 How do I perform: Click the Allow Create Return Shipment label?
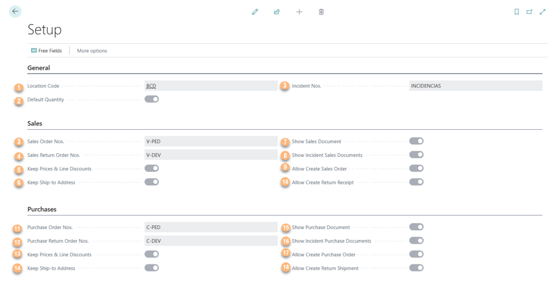[325, 268]
